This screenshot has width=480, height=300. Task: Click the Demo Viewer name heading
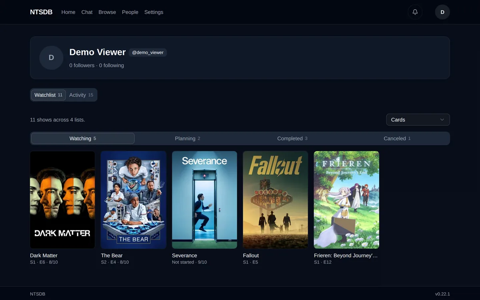click(x=98, y=52)
